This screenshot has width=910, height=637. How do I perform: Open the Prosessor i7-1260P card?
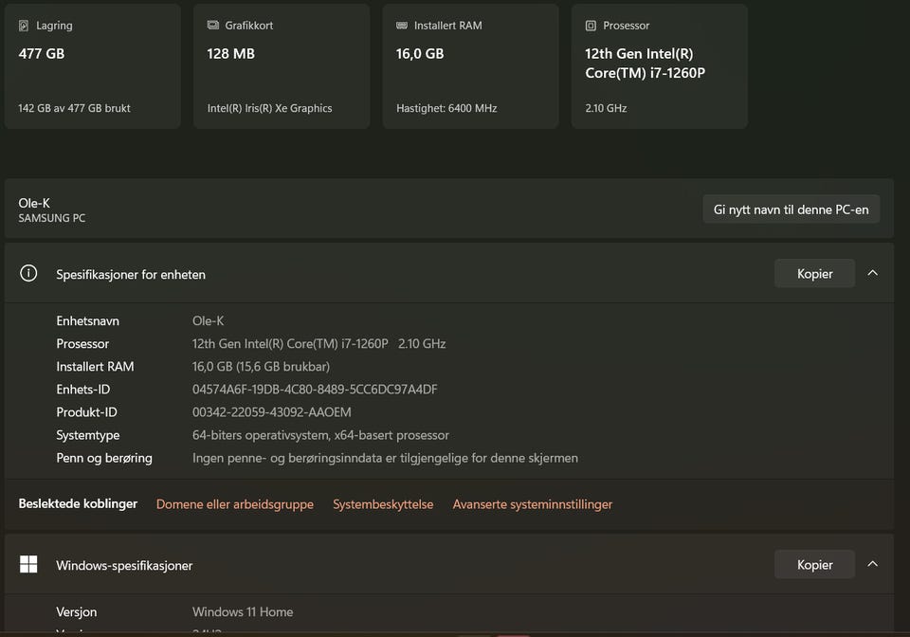coord(660,66)
